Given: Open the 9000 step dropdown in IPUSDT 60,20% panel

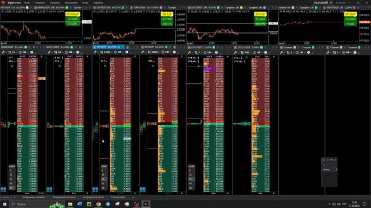Looking at the screenshot, I should tap(156, 52).
